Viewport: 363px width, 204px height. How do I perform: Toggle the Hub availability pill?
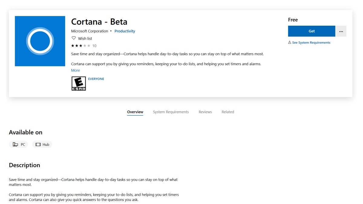click(42, 144)
